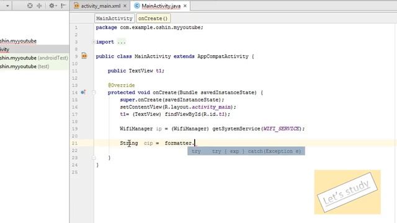
Task: Click activity_main in setContentView line
Action: click(211, 107)
